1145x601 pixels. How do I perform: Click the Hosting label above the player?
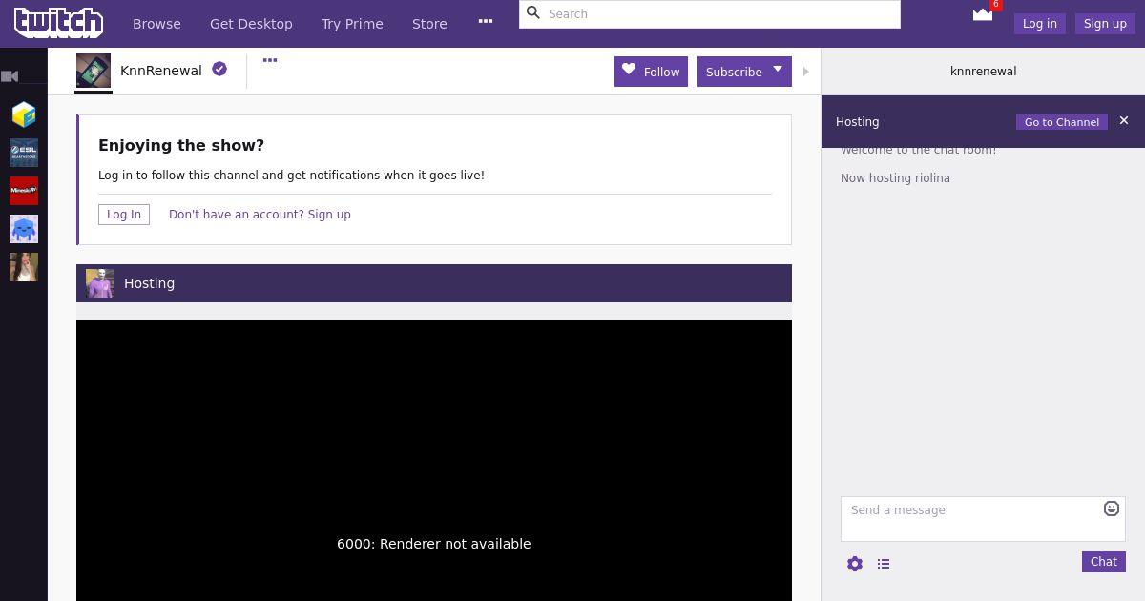pos(149,283)
